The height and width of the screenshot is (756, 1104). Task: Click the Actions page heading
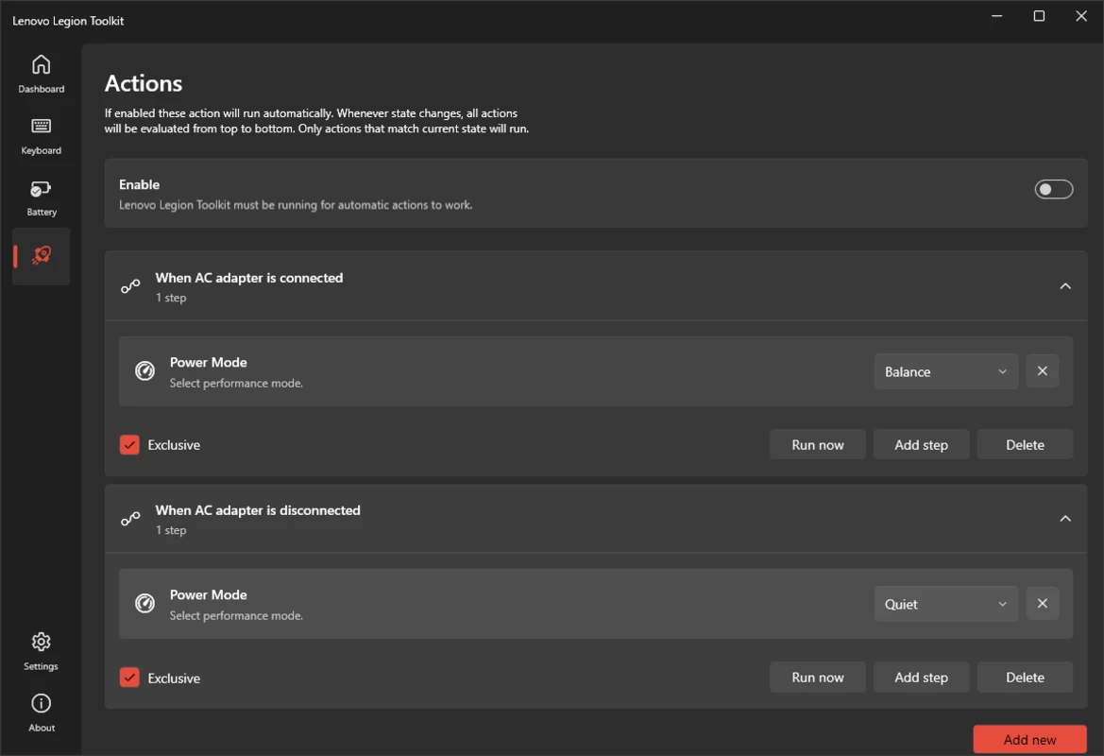[x=144, y=83]
